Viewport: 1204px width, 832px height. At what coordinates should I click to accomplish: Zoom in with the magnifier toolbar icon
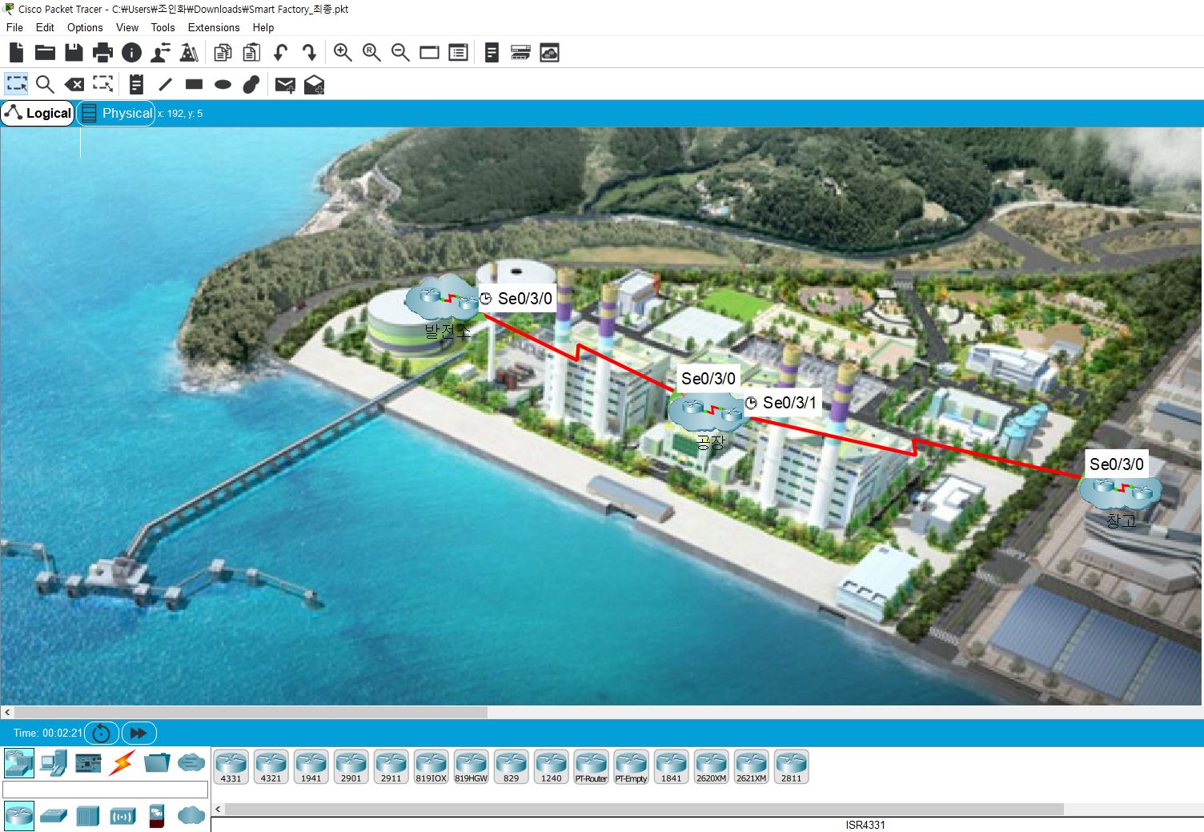pyautogui.click(x=343, y=52)
